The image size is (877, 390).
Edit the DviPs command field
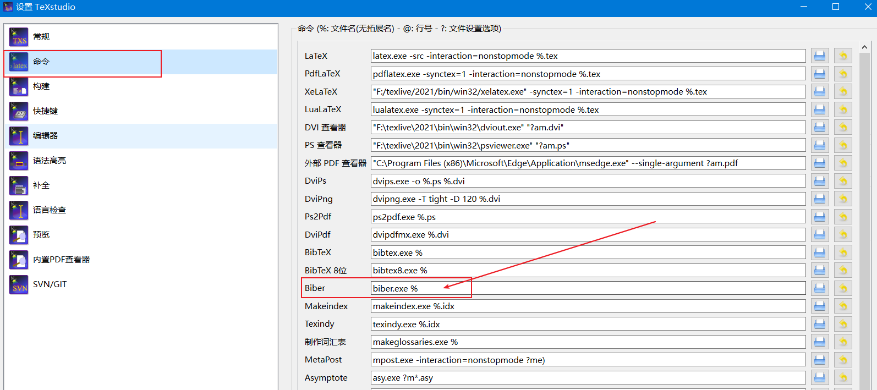coord(588,181)
